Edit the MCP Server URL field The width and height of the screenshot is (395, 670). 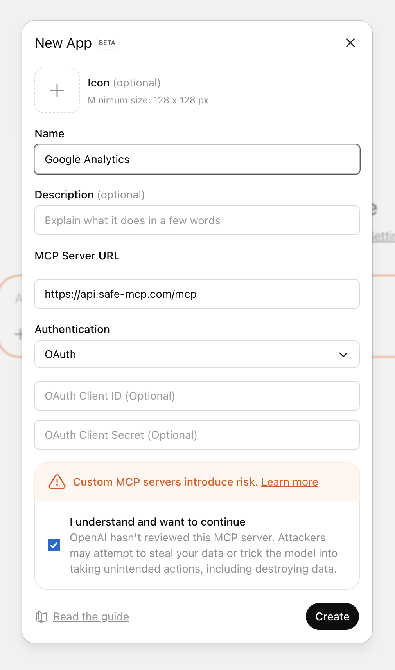[x=197, y=294]
